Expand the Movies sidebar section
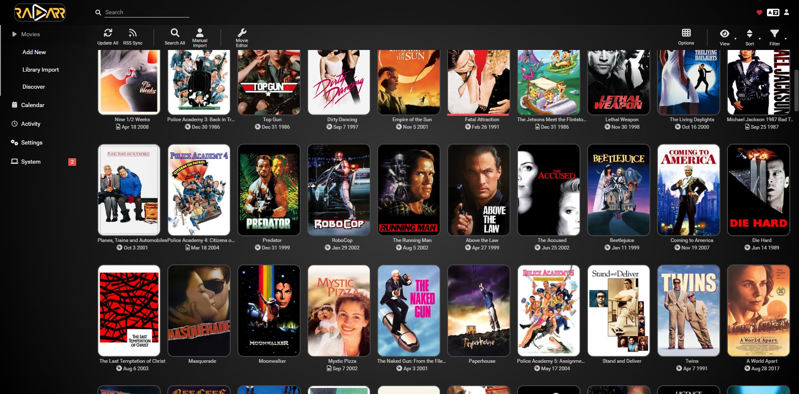The height and width of the screenshot is (394, 799). tap(31, 34)
